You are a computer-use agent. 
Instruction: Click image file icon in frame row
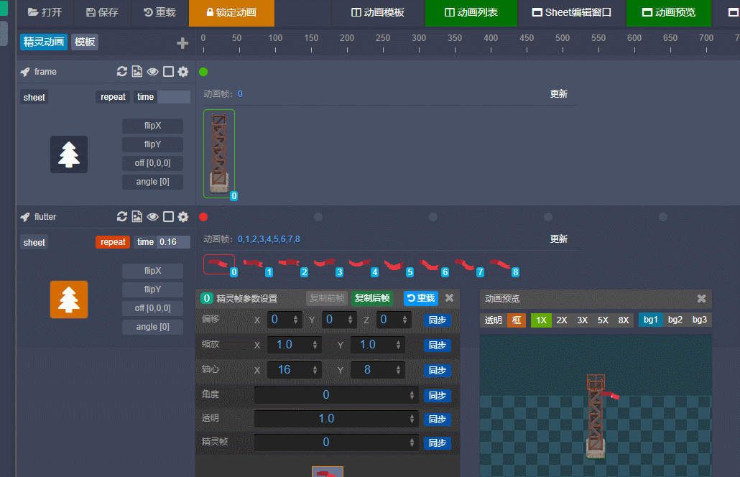[x=137, y=71]
